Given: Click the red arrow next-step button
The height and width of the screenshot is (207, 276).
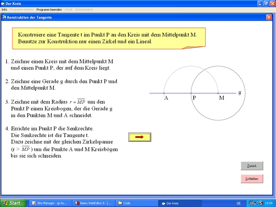Looking at the screenshot, I should pyautogui.click(x=139, y=137).
